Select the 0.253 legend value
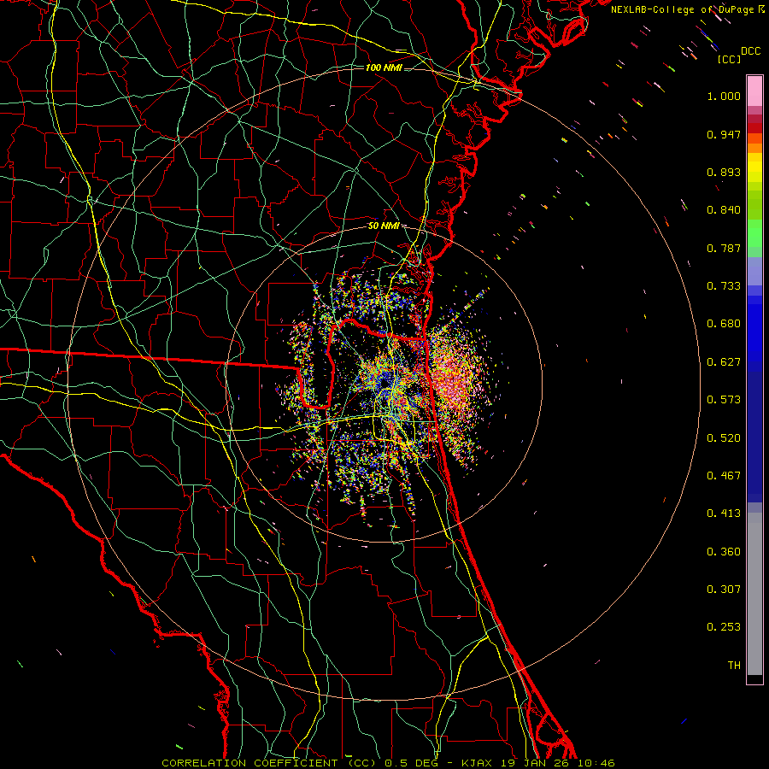769x769 pixels. [724, 627]
